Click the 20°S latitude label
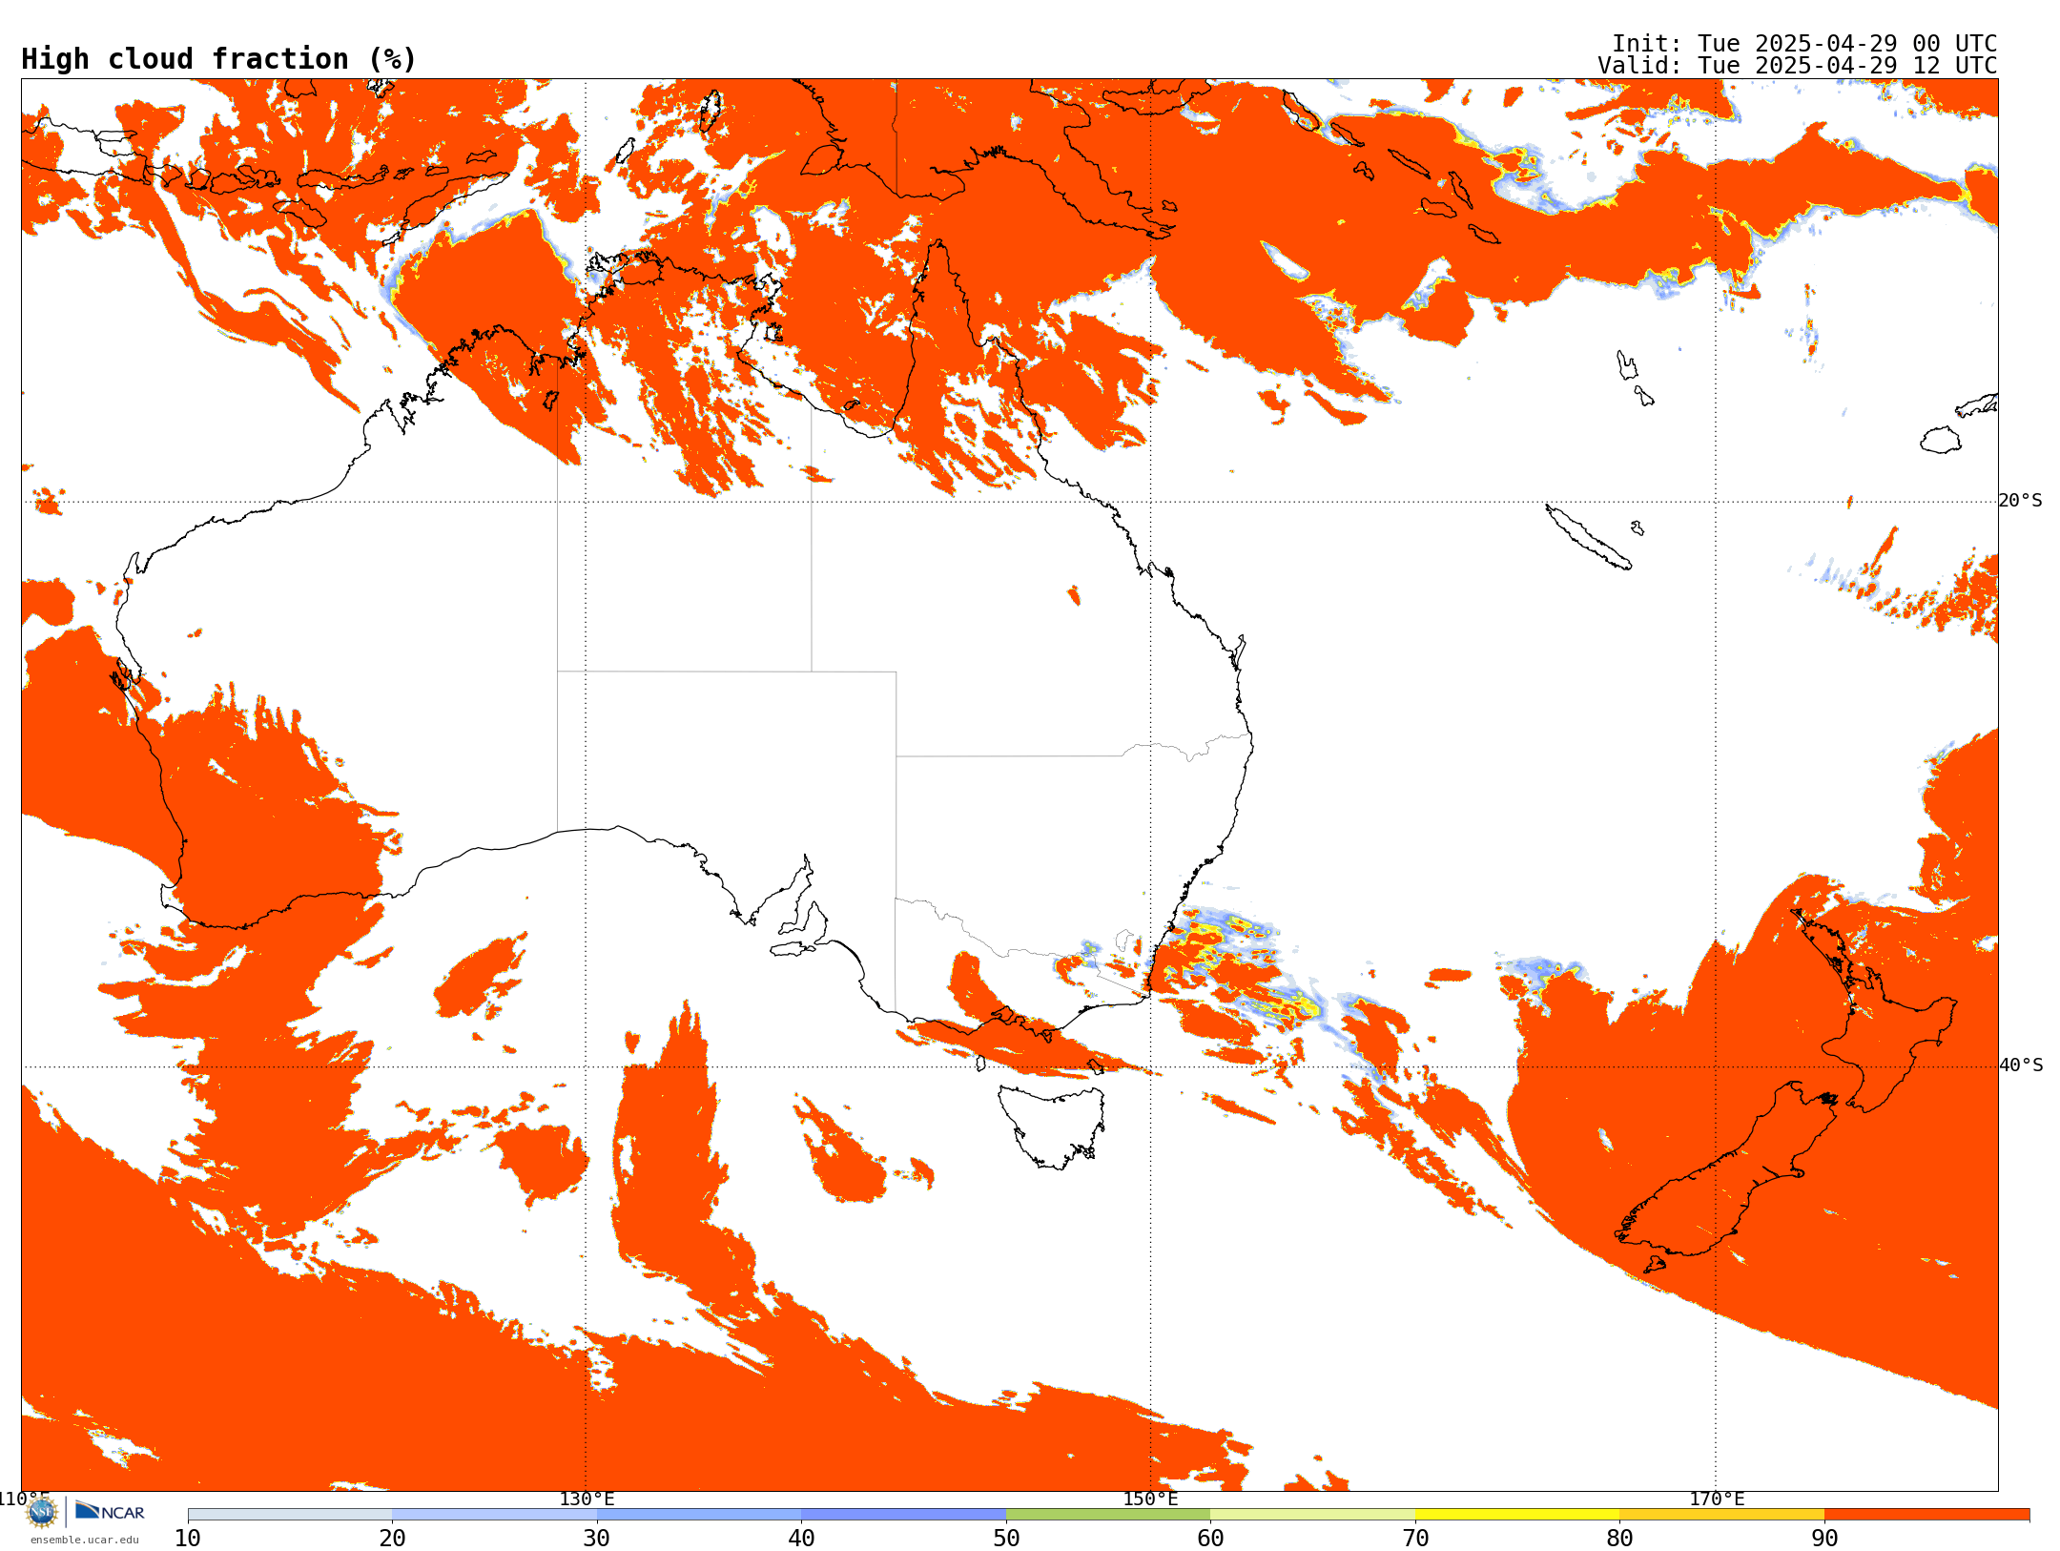 coord(2021,501)
